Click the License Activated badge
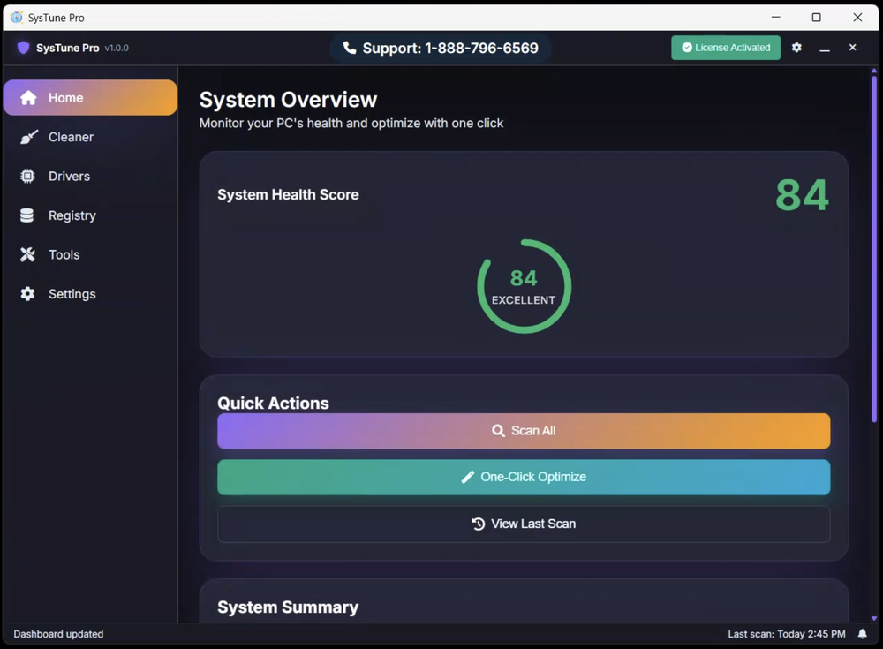Screen dimensions: 883x649 point(725,48)
